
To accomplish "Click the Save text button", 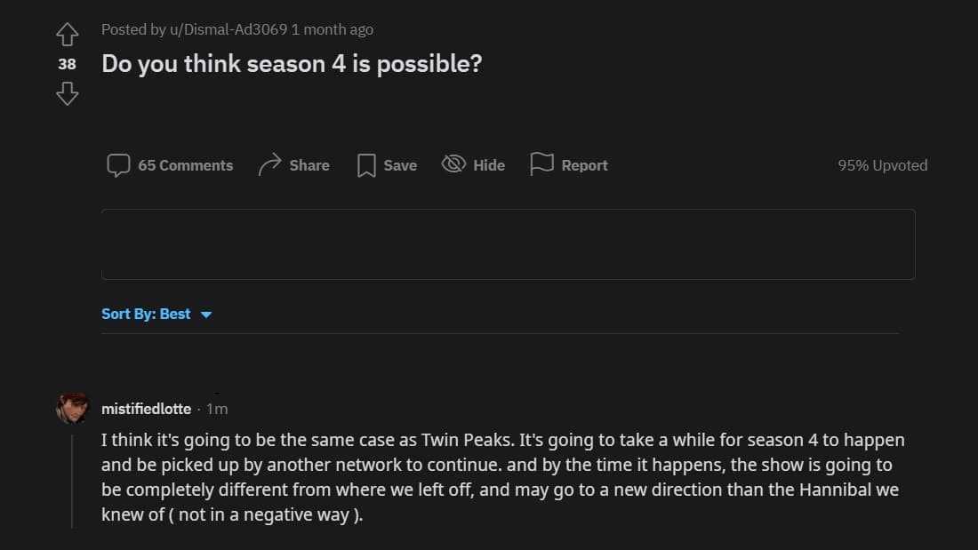I will click(x=400, y=165).
